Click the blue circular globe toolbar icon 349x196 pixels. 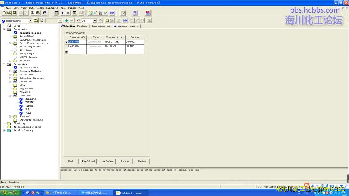(135, 13)
